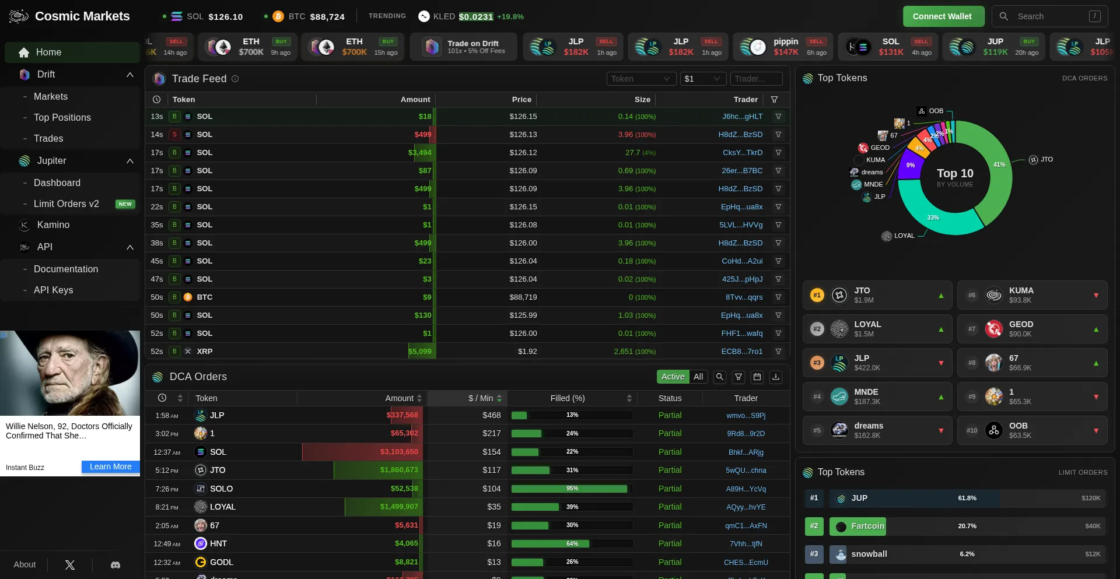Click the X (Twitter) icon in the sidebar footer
This screenshot has height=579, width=1120.
(x=69, y=565)
